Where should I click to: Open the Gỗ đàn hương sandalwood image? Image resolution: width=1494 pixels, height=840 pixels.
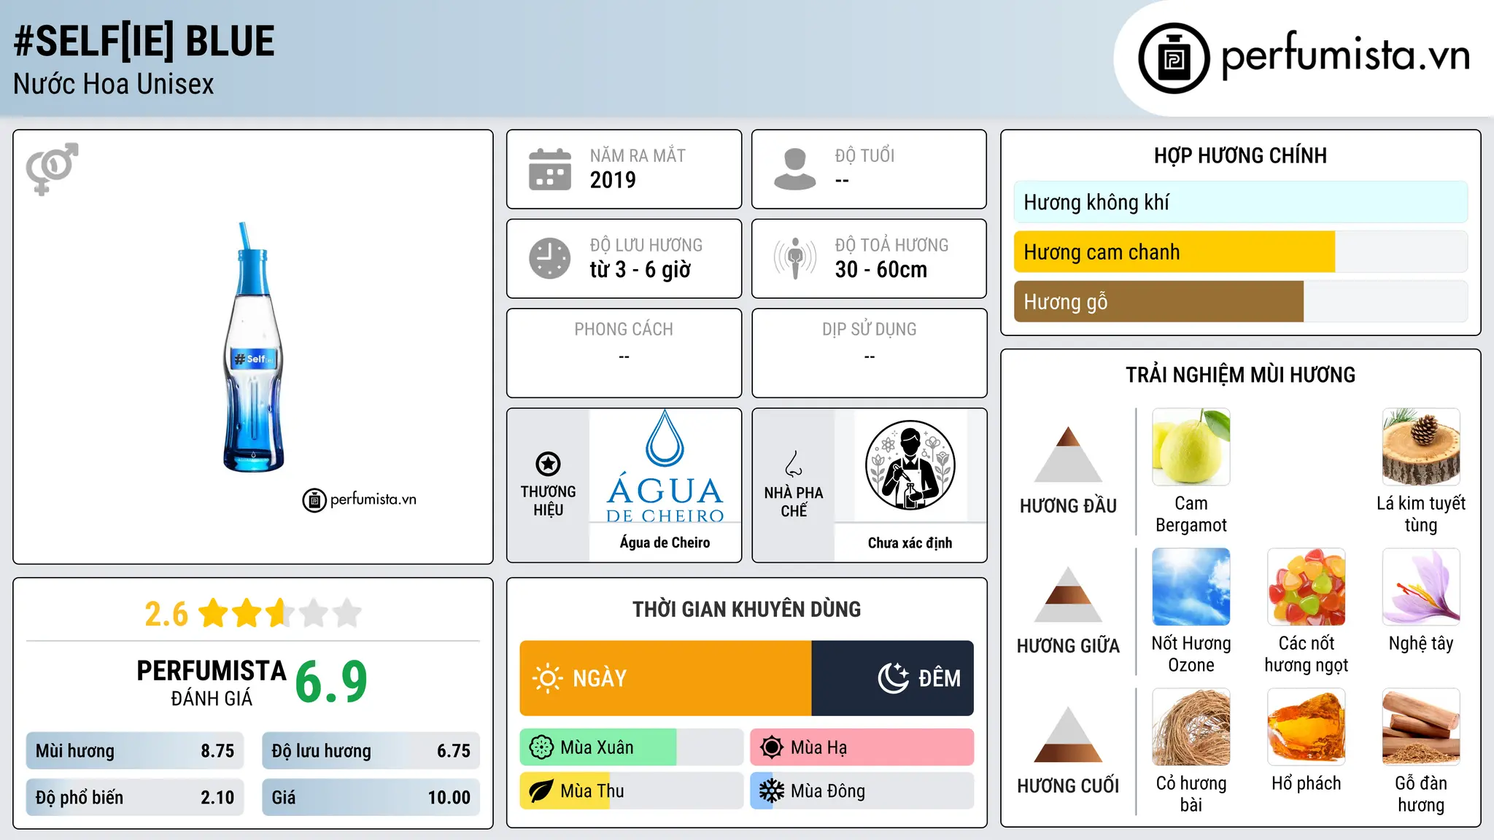tap(1421, 727)
